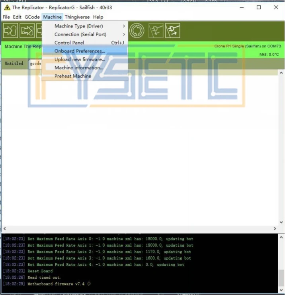Close the ReplicatorG window
Image resolution: width=285 pixels, height=295 pixels.
coord(276,8)
